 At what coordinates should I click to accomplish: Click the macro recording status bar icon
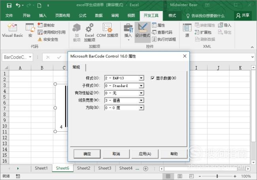(18, 176)
